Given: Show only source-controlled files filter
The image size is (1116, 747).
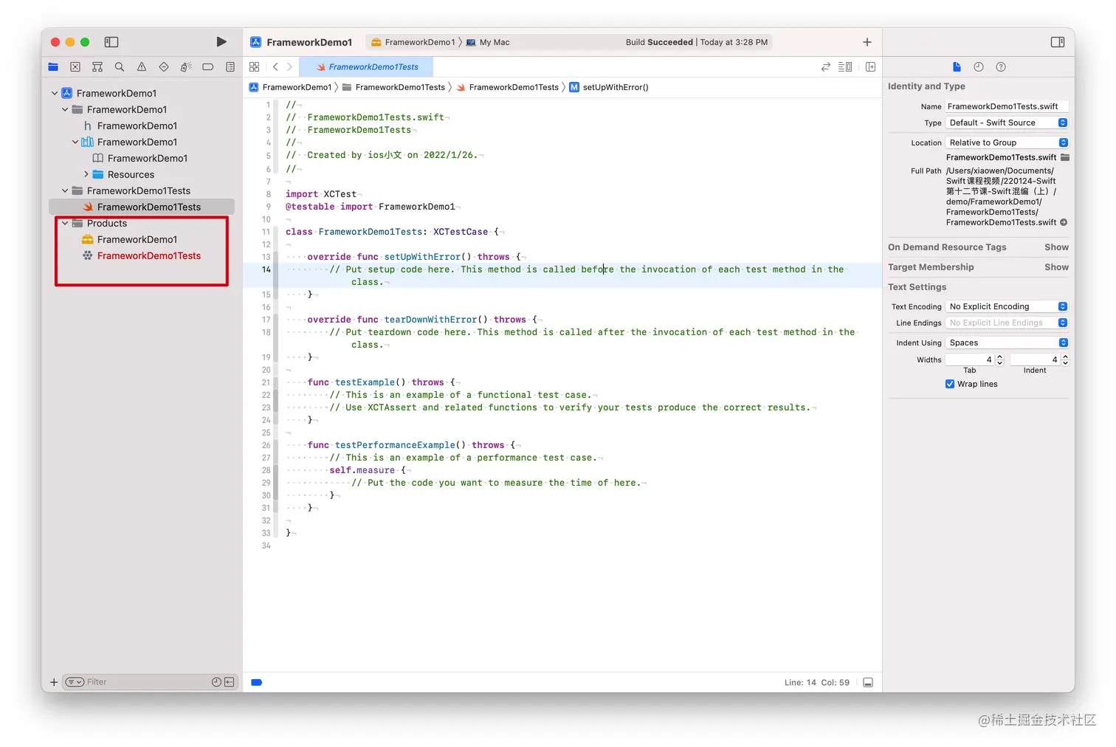Looking at the screenshot, I should tap(229, 682).
